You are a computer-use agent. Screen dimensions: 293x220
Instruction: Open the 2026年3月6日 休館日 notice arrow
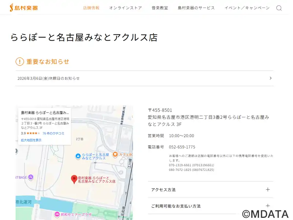(270, 78)
